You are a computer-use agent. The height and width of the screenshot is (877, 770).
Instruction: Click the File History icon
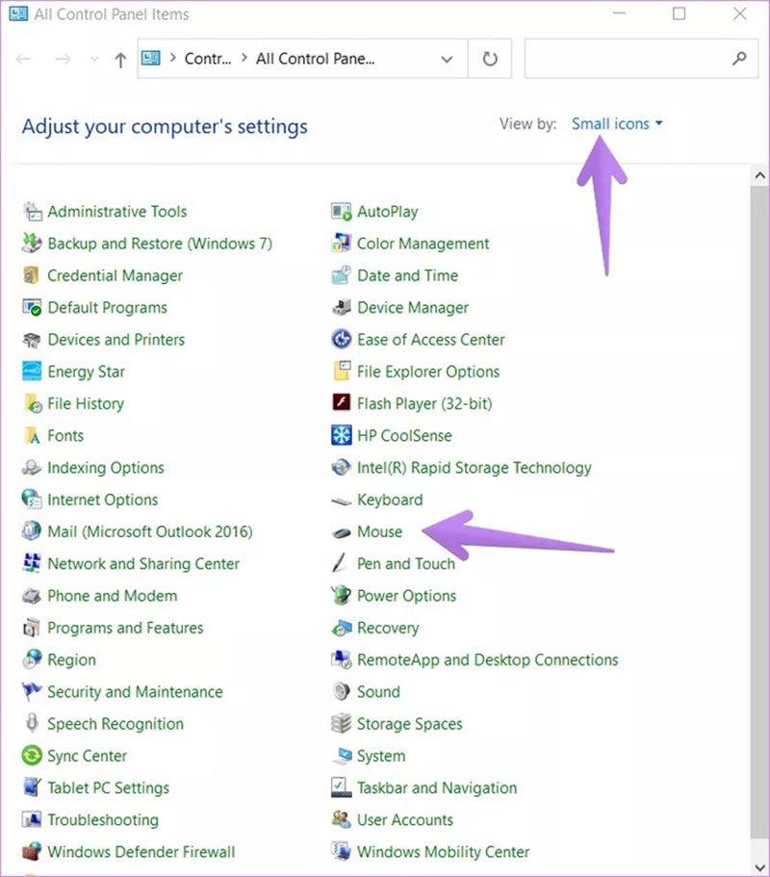[x=32, y=403]
